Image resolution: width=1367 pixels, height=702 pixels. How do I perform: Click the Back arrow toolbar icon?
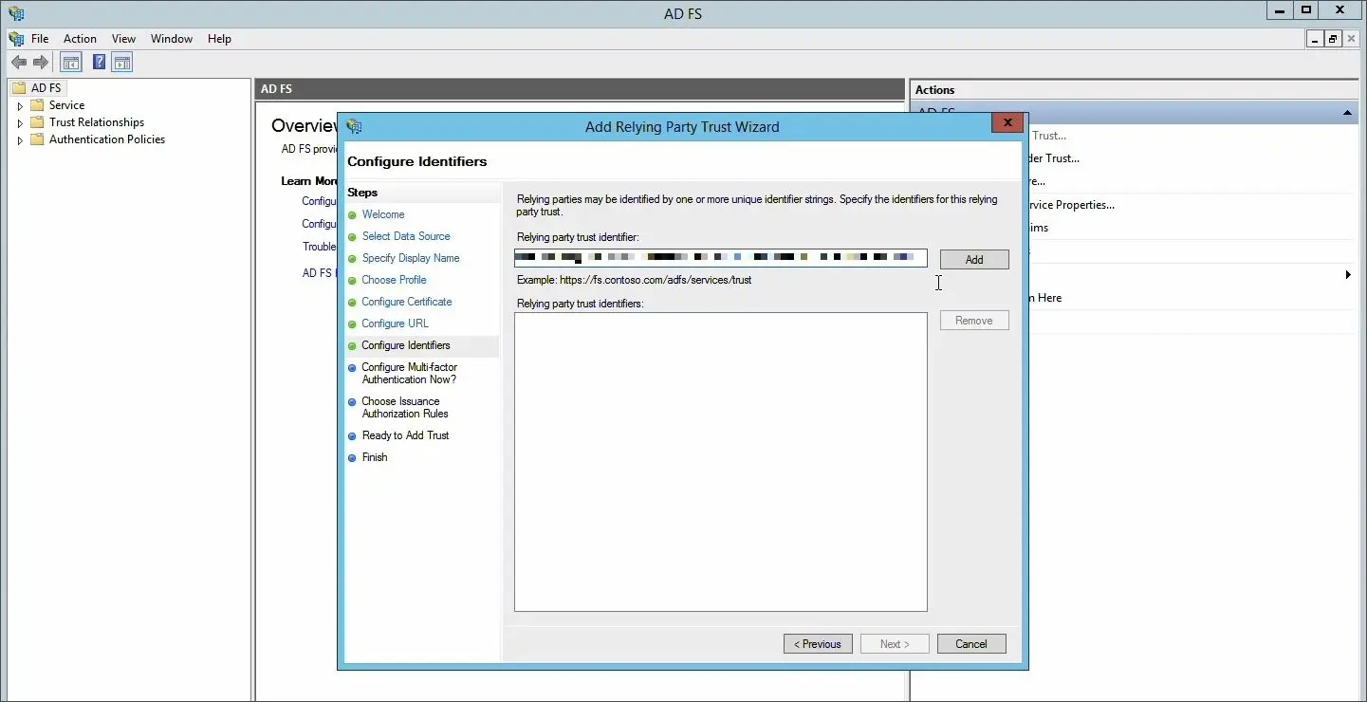point(18,63)
